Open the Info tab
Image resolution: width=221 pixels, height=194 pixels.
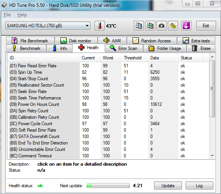59,48
